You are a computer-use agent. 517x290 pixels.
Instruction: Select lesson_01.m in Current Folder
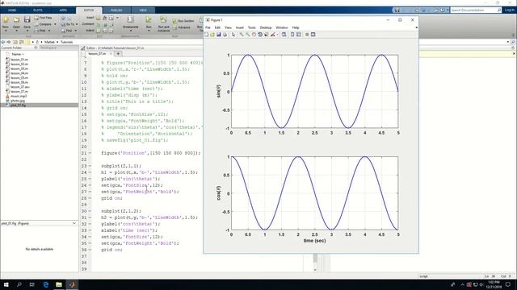tap(19, 60)
